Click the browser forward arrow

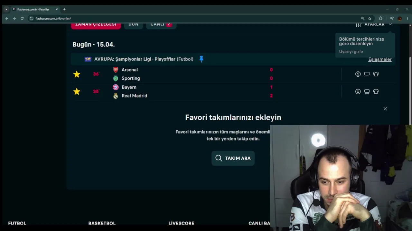click(14, 19)
